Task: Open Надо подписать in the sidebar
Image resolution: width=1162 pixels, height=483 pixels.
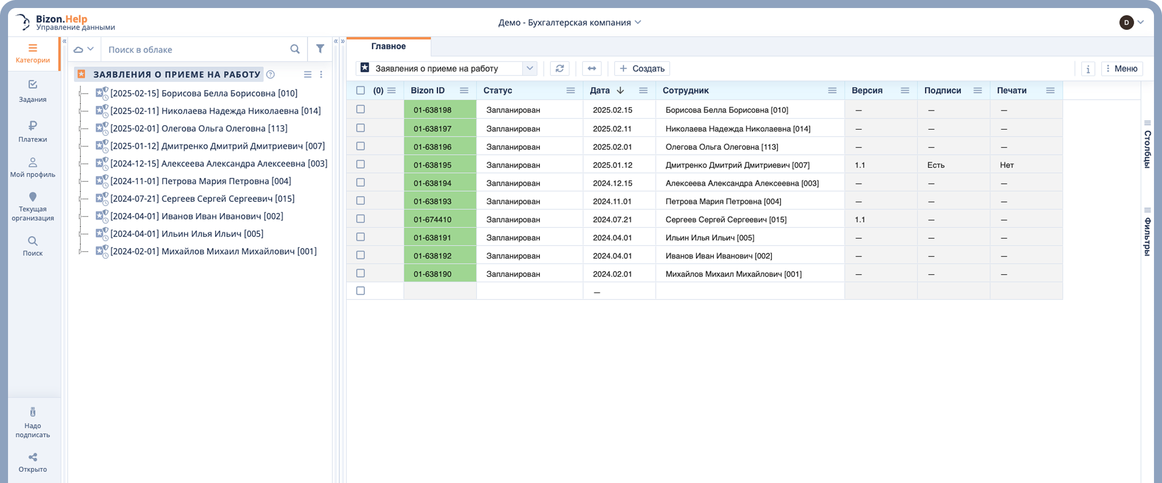Action: 33,422
